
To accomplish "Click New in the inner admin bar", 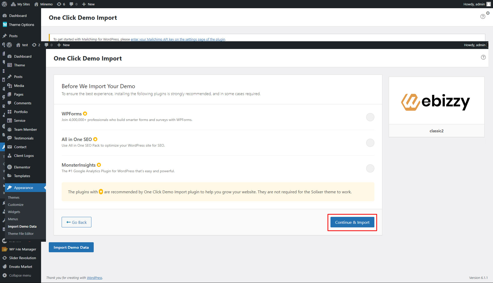I will point(63,45).
